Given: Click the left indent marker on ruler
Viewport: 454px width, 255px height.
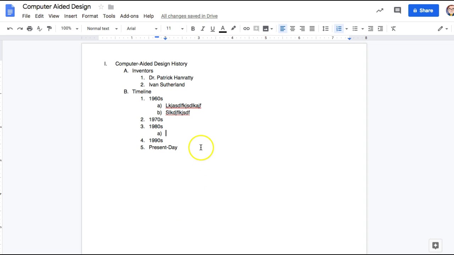Looking at the screenshot, I should click(x=165, y=38).
